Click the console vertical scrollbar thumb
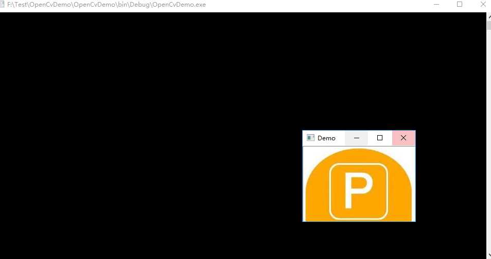 489,25
